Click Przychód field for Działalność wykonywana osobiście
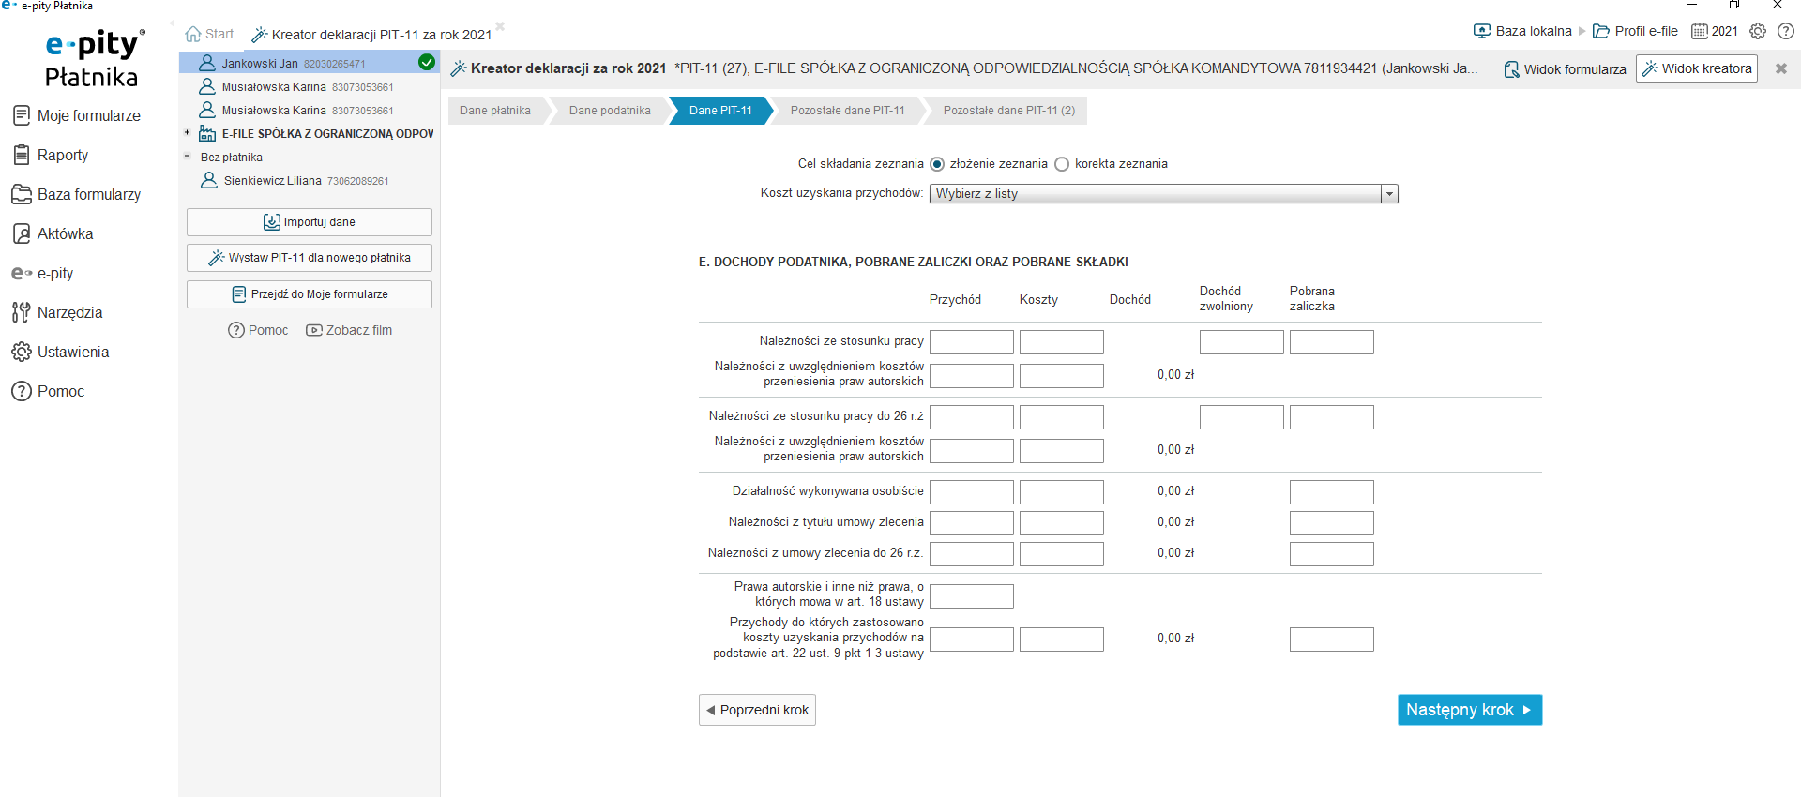This screenshot has width=1801, height=797. (972, 492)
